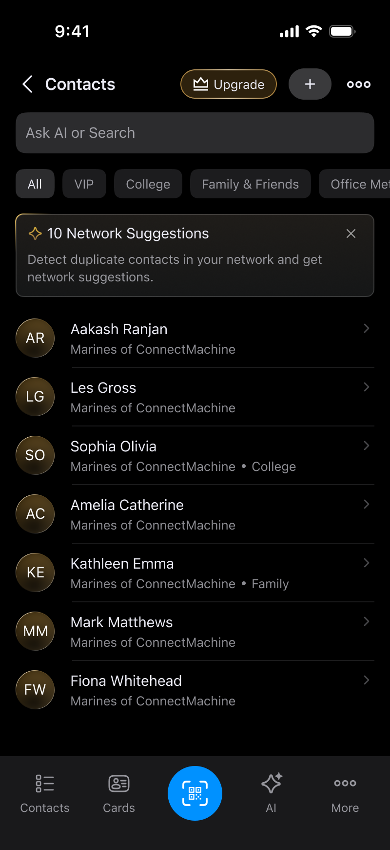The width and height of the screenshot is (390, 850).
Task: Tap the MM avatar for Mark Matthews
Action: click(x=35, y=631)
